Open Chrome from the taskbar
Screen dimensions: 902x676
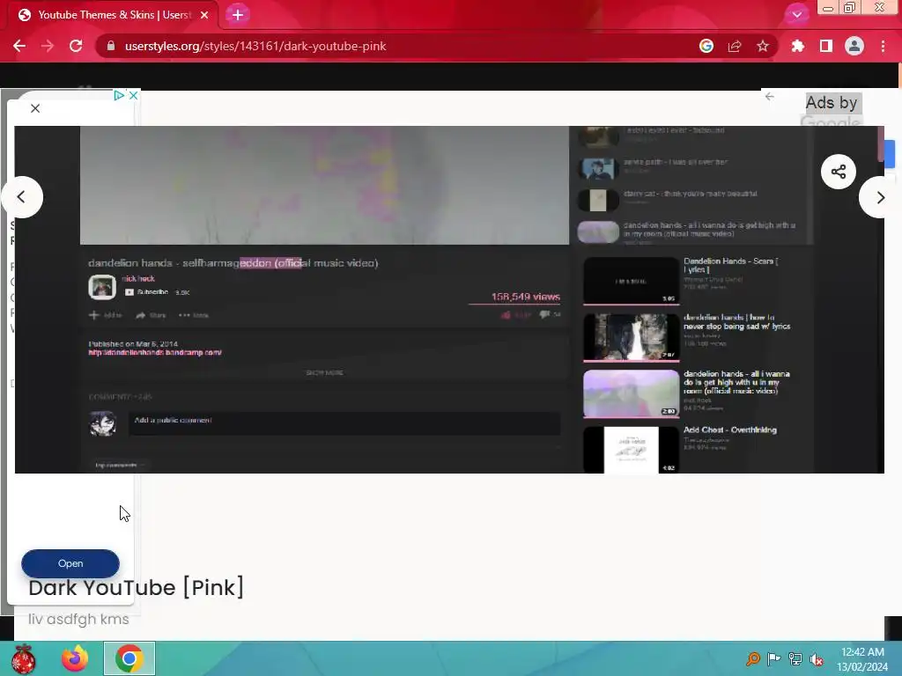pos(129,658)
